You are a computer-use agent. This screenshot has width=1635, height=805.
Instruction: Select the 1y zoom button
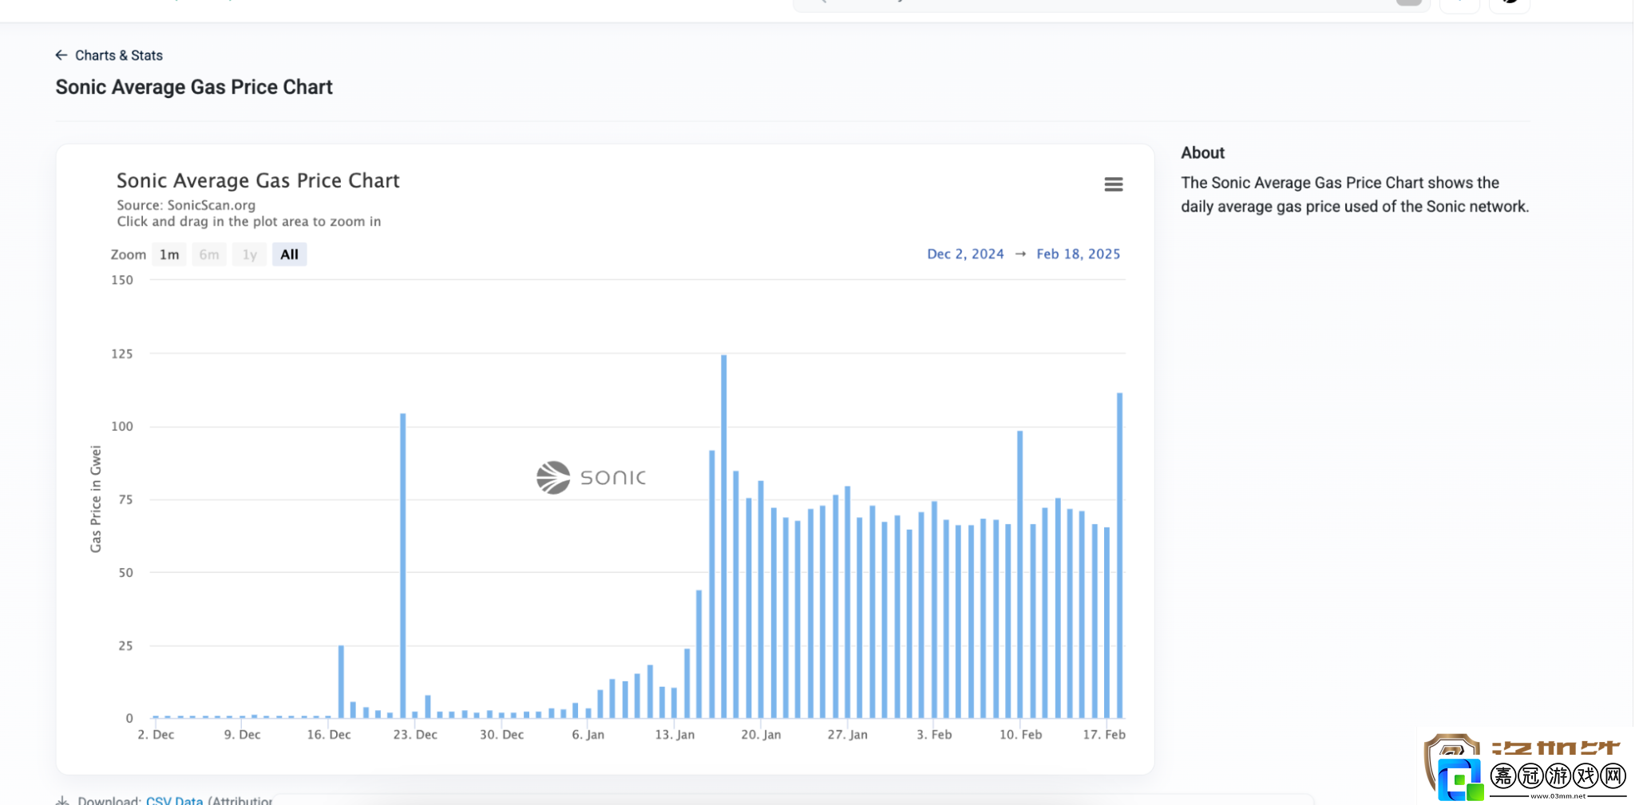(250, 255)
